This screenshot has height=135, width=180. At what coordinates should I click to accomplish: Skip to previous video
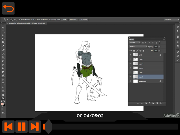coord(8,127)
